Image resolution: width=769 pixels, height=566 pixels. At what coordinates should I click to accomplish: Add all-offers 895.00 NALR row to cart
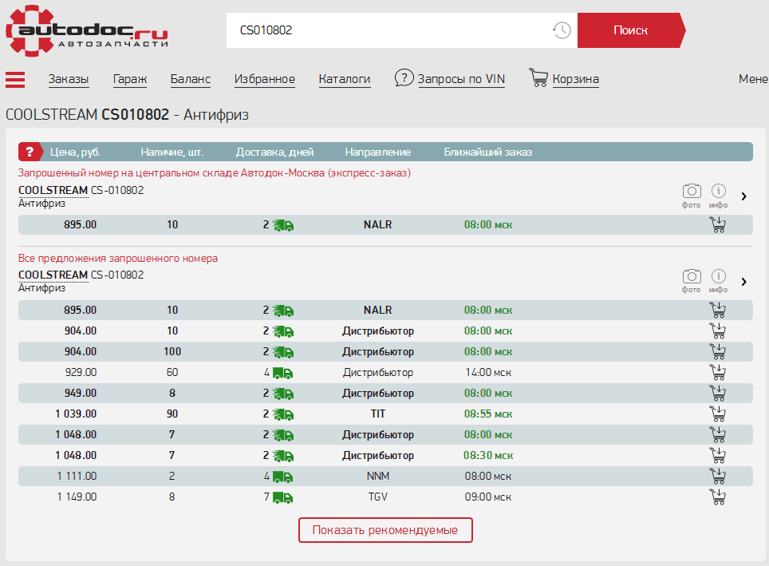pos(717,311)
